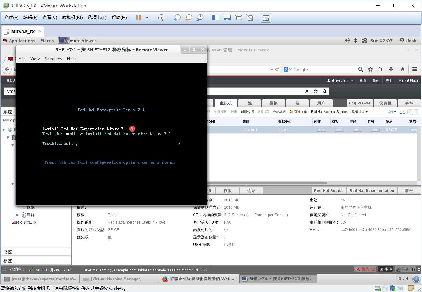Open the GNOME Places menu
This screenshot has height=292, width=422.
[x=47, y=41]
